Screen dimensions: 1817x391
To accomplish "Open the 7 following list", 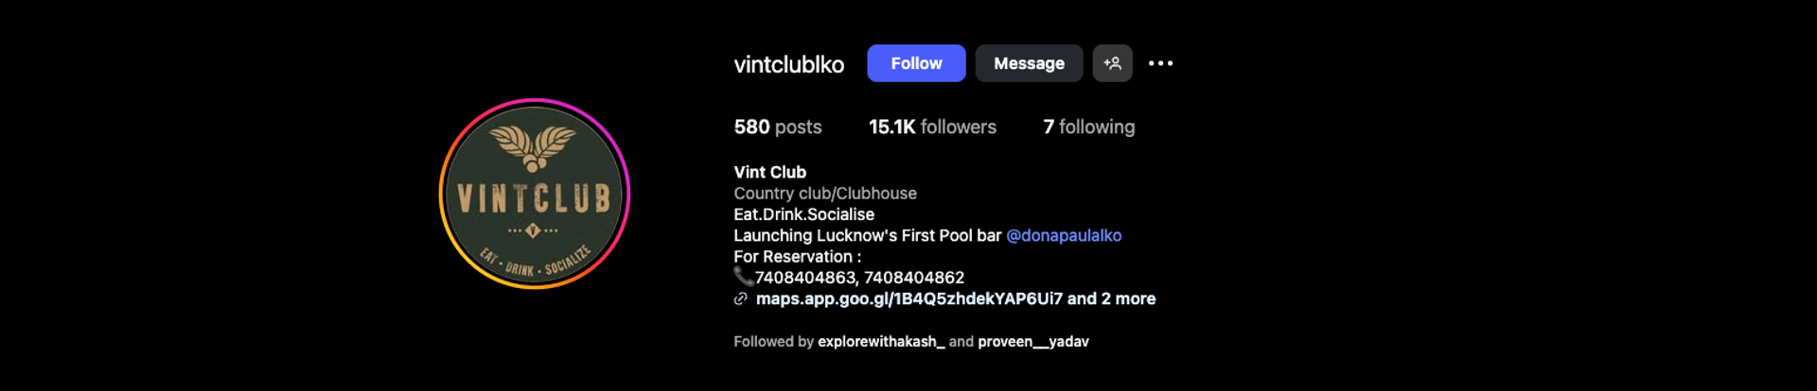I will tap(1088, 127).
